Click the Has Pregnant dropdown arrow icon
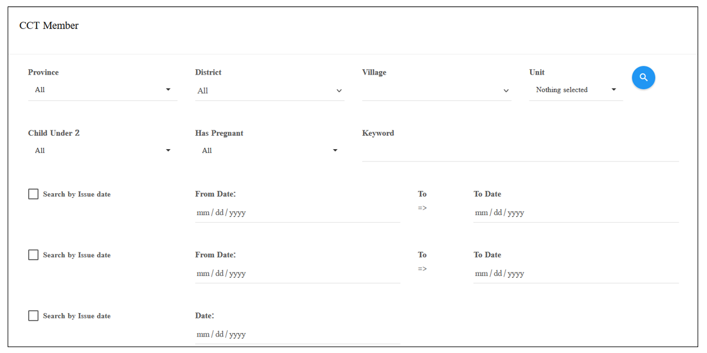This screenshot has width=707, height=353. pos(335,150)
